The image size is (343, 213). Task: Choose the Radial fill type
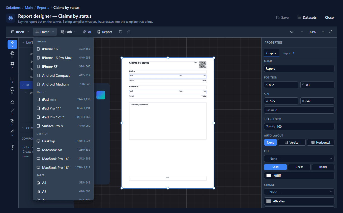pos(323,167)
